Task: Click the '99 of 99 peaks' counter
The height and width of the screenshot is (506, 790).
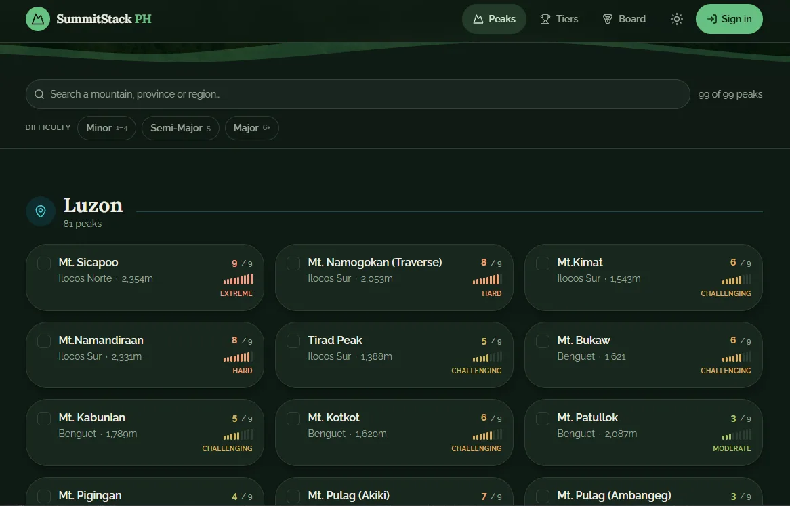Action: pyautogui.click(x=730, y=94)
